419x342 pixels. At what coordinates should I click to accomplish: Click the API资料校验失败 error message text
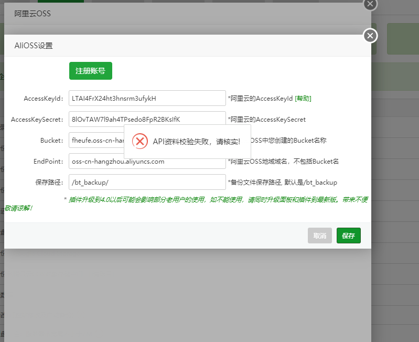(196, 142)
